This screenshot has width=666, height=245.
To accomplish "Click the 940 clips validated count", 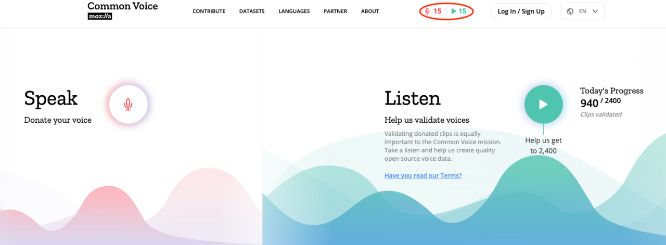I will click(590, 104).
